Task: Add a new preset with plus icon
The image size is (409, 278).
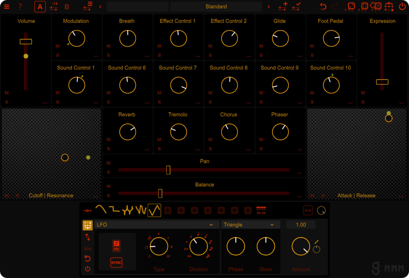Action: pos(283,6)
